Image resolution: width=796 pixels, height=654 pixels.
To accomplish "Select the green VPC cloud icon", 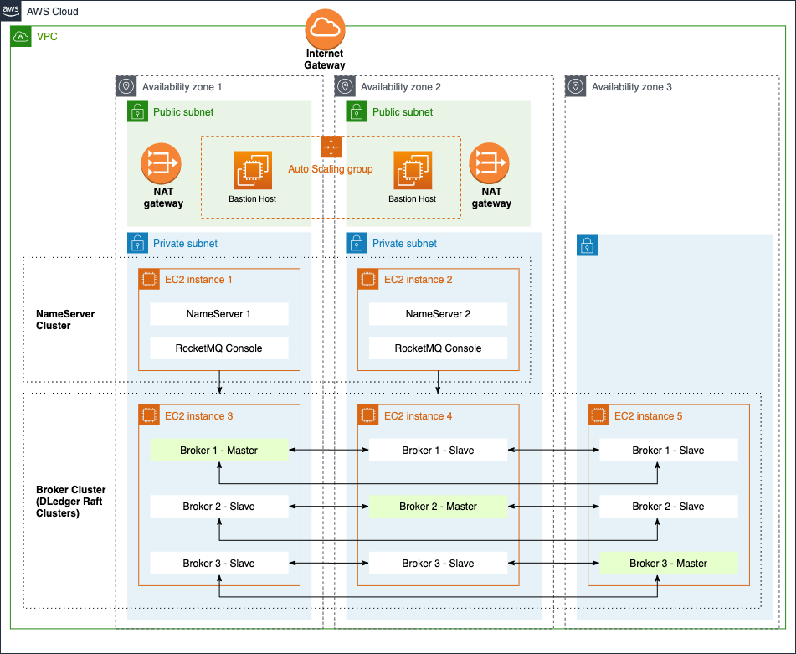I will pyautogui.click(x=21, y=37).
